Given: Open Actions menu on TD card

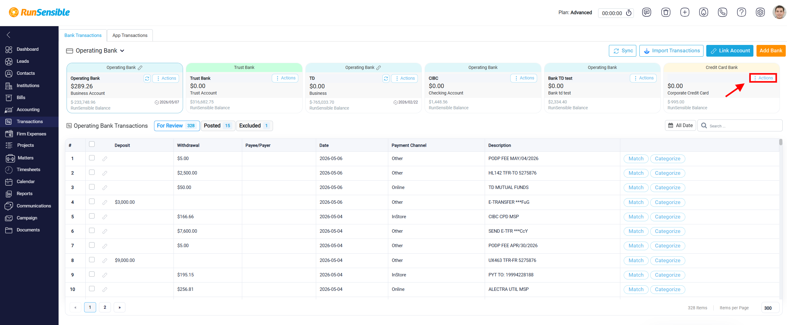Looking at the screenshot, I should click(x=404, y=78).
